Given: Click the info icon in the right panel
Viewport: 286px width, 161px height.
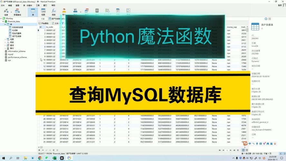Looking at the screenshot, I should [266, 19].
